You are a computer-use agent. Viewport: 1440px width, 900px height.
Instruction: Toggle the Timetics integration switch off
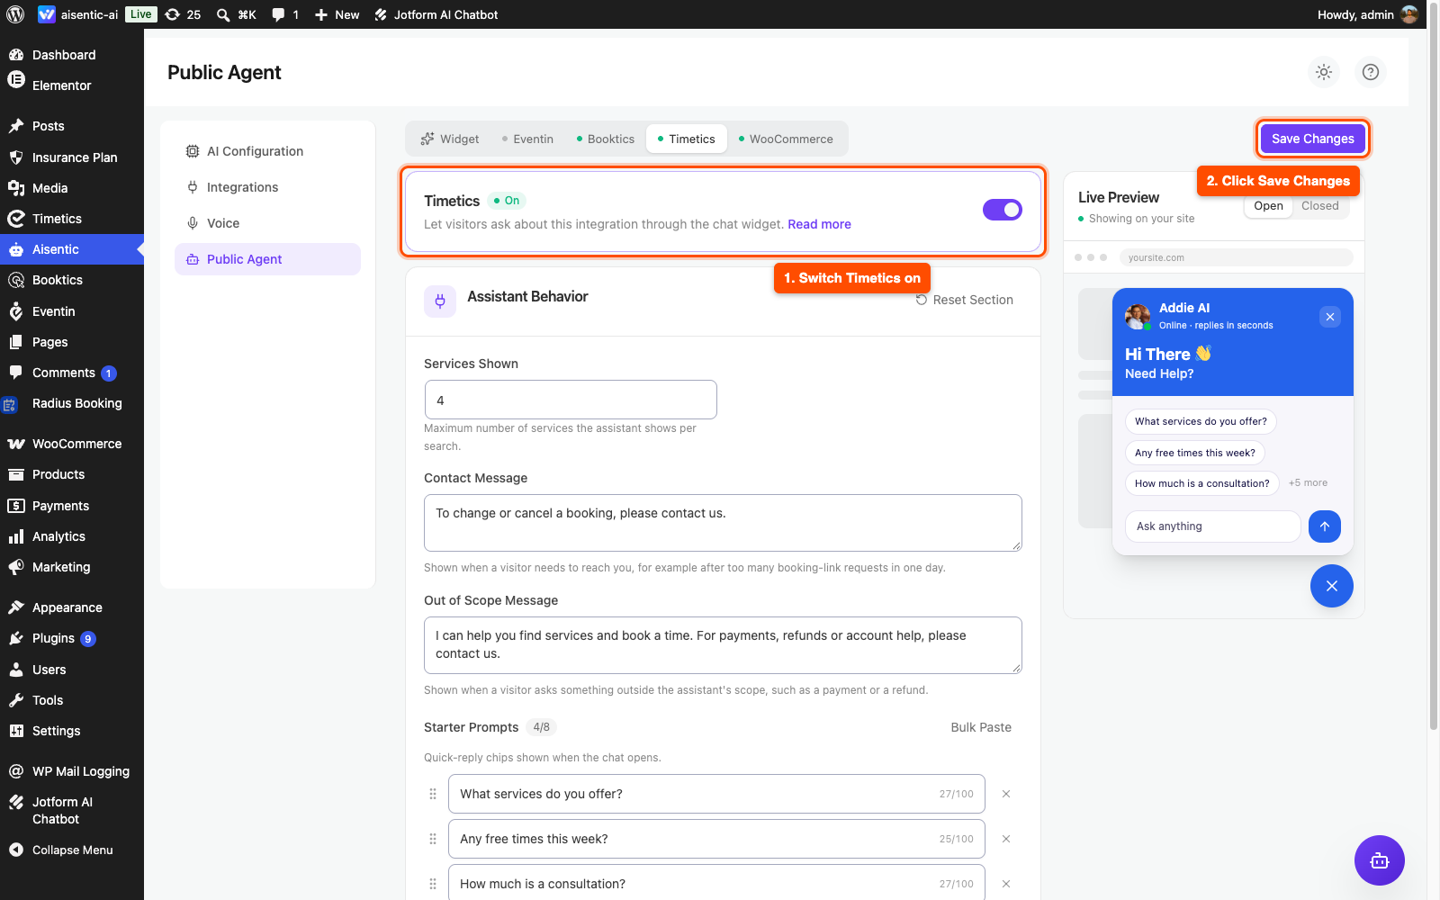point(1003,210)
